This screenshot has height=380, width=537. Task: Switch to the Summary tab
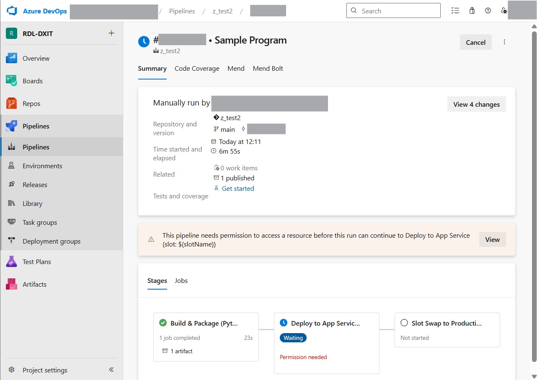point(152,69)
